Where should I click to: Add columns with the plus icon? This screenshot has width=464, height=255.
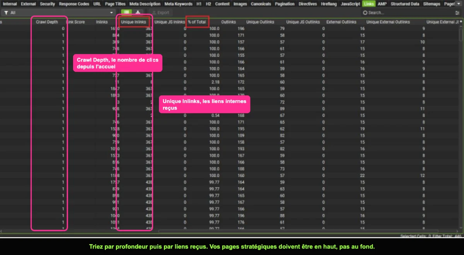461,22
